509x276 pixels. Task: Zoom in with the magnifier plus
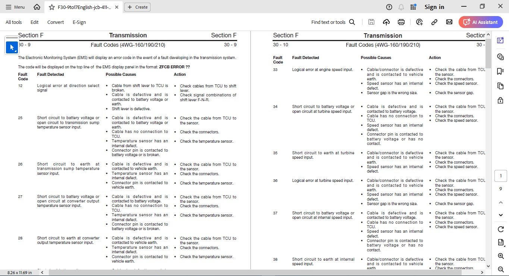[500, 256]
